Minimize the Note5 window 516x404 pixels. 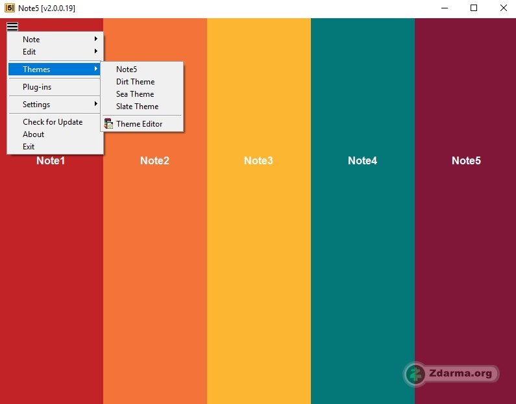[x=445, y=8]
